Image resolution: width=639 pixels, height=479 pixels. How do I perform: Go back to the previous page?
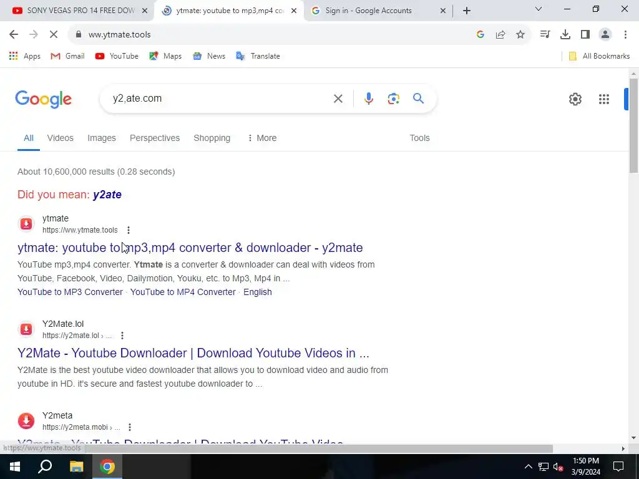(14, 35)
